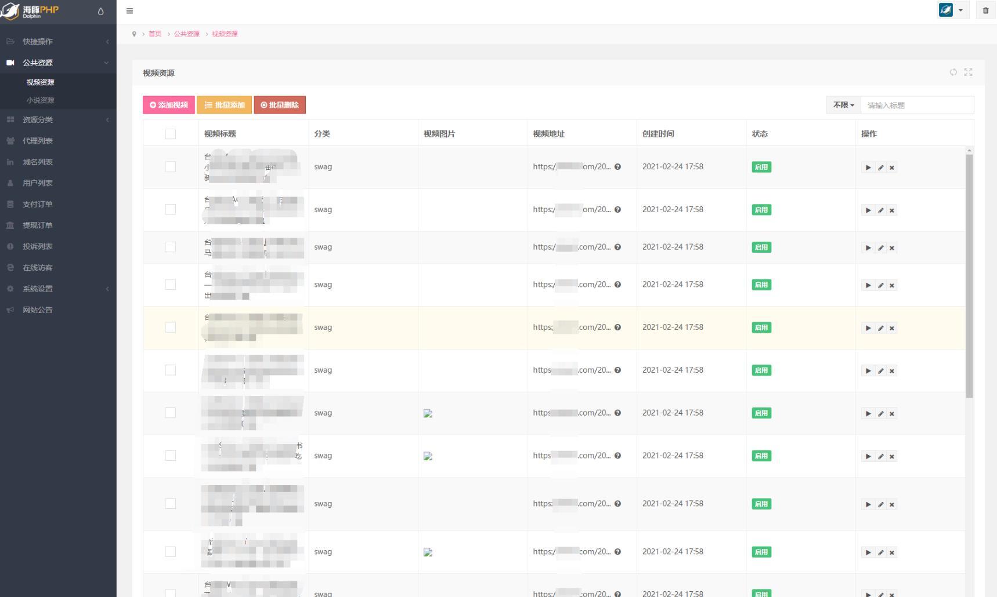Click the hamburger sidebar toggle icon
The width and height of the screenshot is (997, 597).
(x=129, y=11)
